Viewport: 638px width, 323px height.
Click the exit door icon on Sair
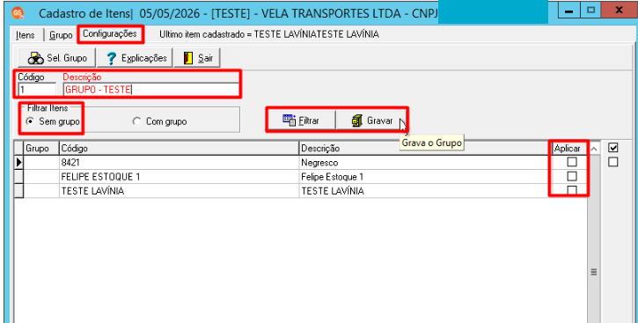pos(188,58)
